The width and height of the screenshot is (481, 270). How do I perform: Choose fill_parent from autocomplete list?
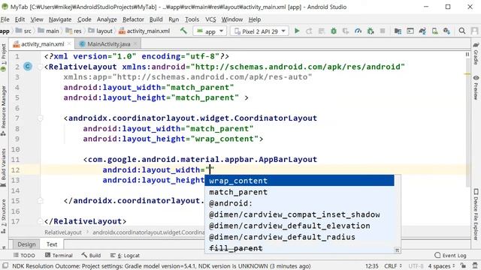pyautogui.click(x=300, y=248)
